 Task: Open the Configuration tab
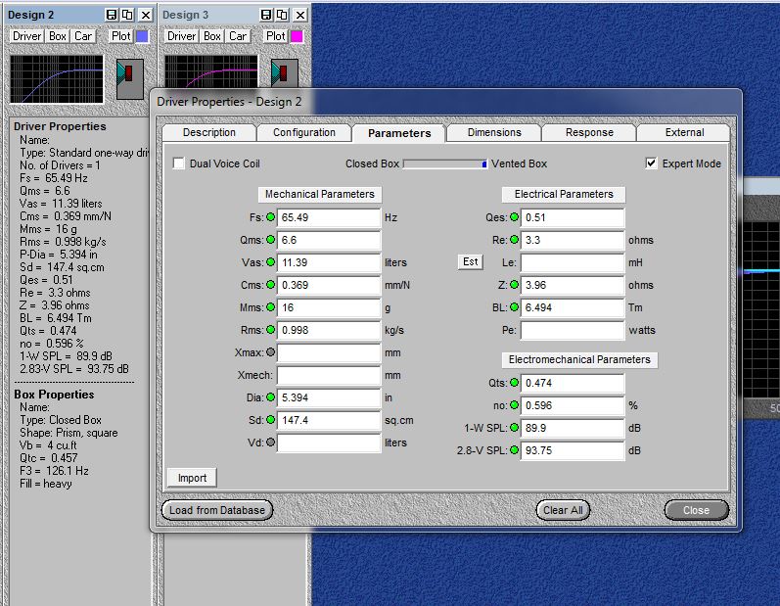pos(304,132)
